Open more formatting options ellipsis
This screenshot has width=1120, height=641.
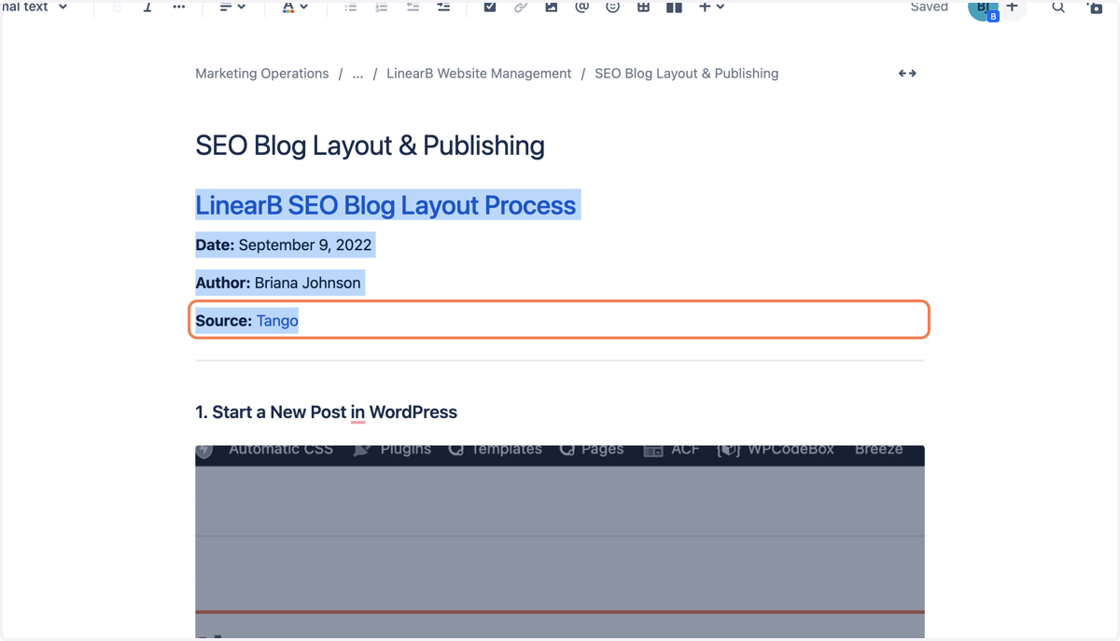point(178,7)
